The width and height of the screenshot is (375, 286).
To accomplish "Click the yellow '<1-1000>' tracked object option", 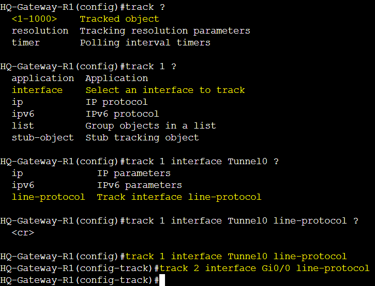I will 34,19.
